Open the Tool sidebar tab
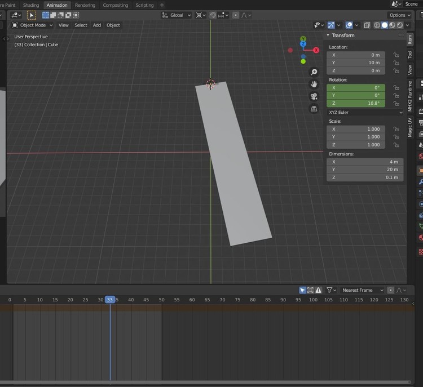Screen dimensions: 423x387 click(410, 55)
